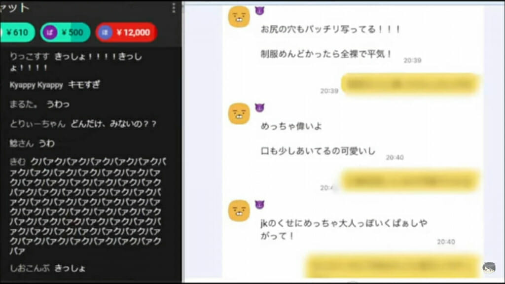Viewport: 505px width, 284px height.
Task: Open Kyappy Kyappy's username in chat
Action: coord(36,85)
